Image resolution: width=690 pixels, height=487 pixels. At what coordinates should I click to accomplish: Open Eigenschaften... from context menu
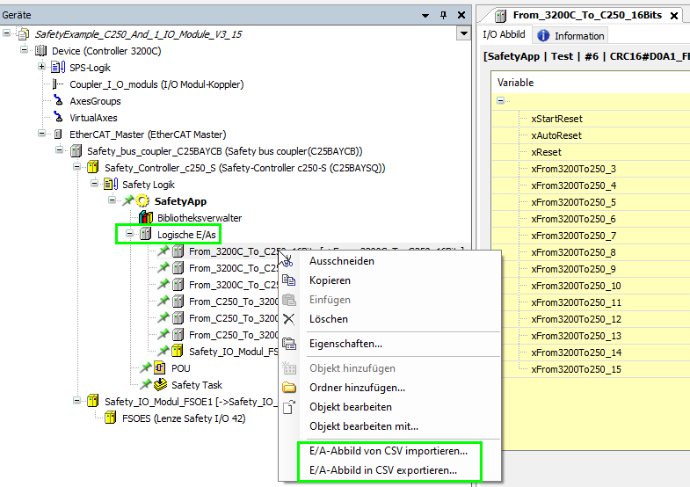pos(345,344)
